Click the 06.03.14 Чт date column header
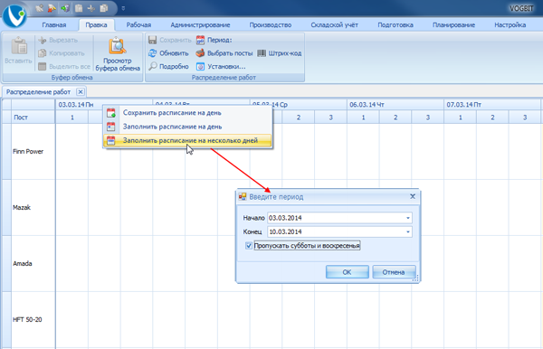 pyautogui.click(x=395, y=105)
